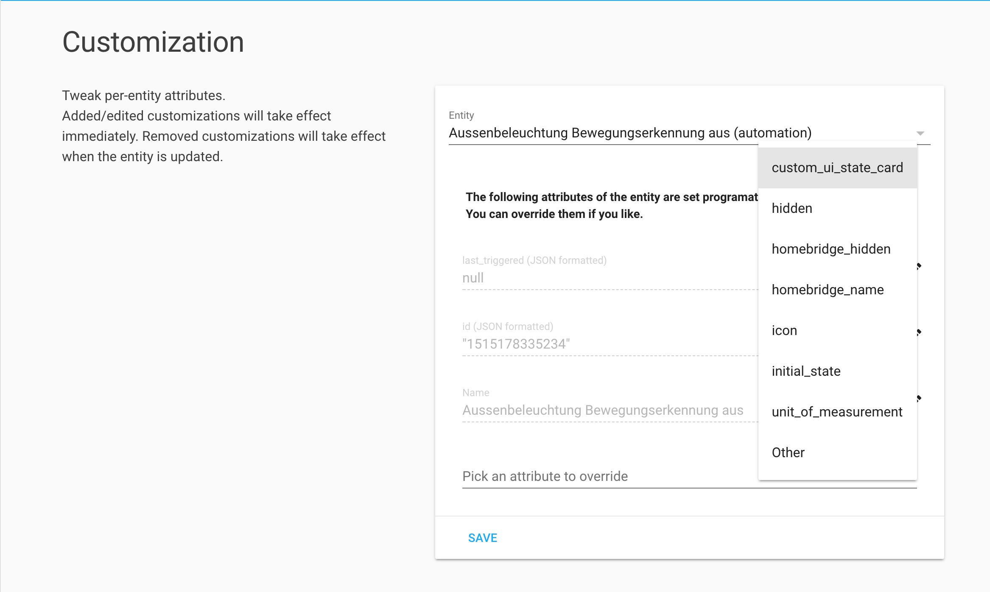
Task: Open the Entity selector showing Aussenbeleuchtung automation
Action: pos(630,133)
